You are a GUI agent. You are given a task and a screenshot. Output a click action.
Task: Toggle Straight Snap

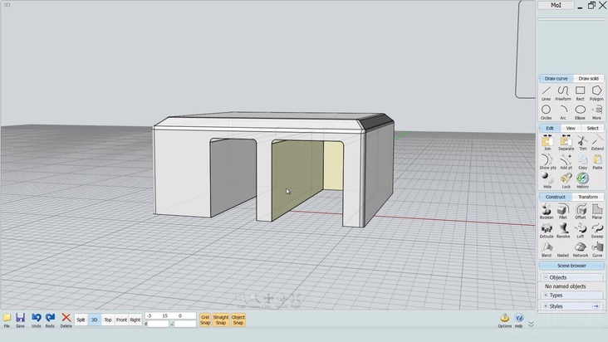click(x=221, y=320)
